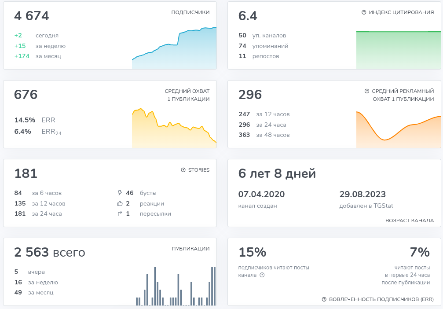Open the help icon next to Stories
The height and width of the screenshot is (309, 443).
[x=183, y=170]
